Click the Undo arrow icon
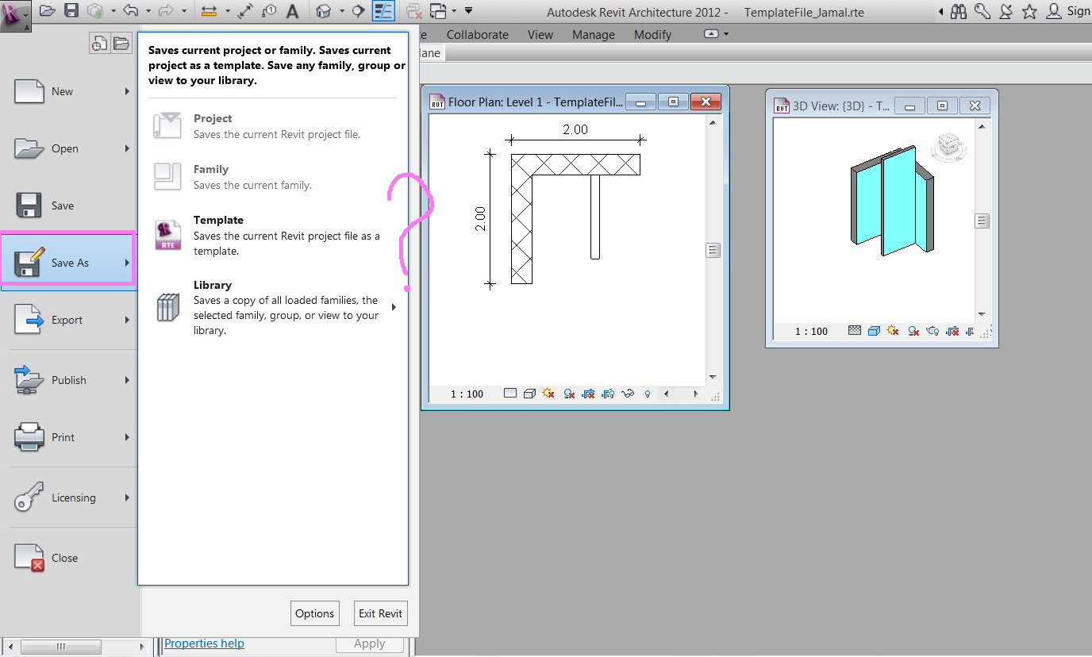Screen dimensions: 1092x657 click(131, 11)
